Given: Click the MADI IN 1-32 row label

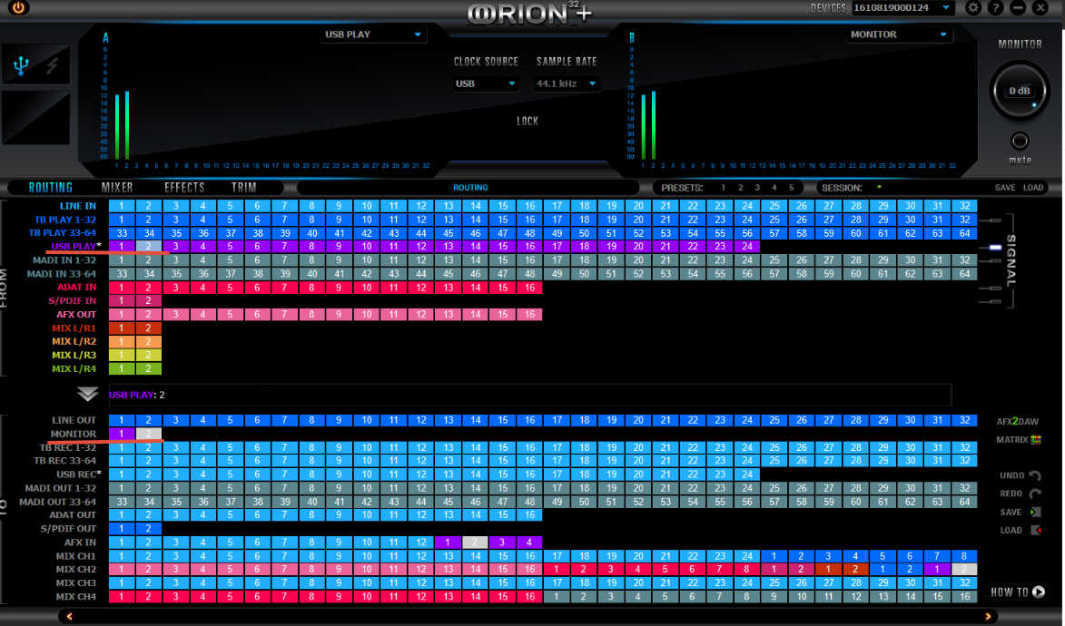Looking at the screenshot, I should tap(64, 260).
